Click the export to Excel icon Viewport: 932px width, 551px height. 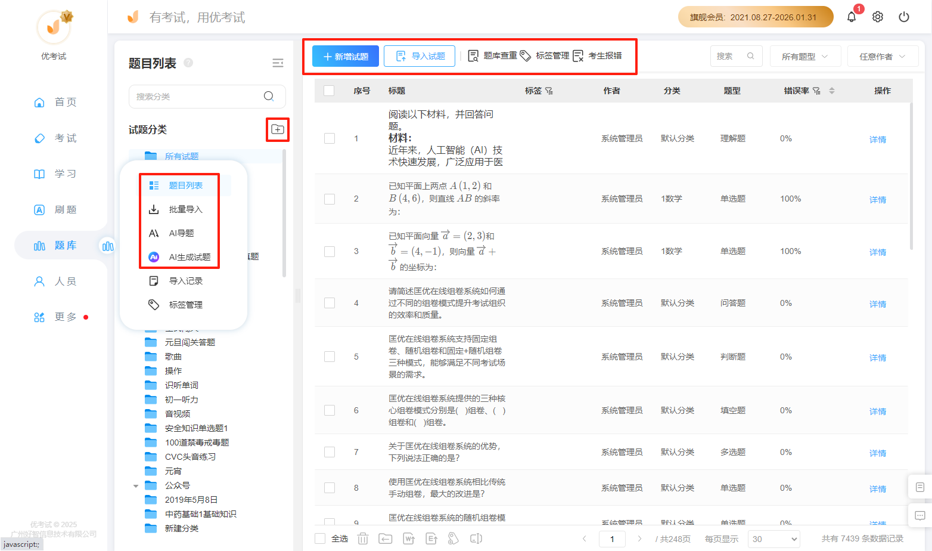click(x=431, y=538)
